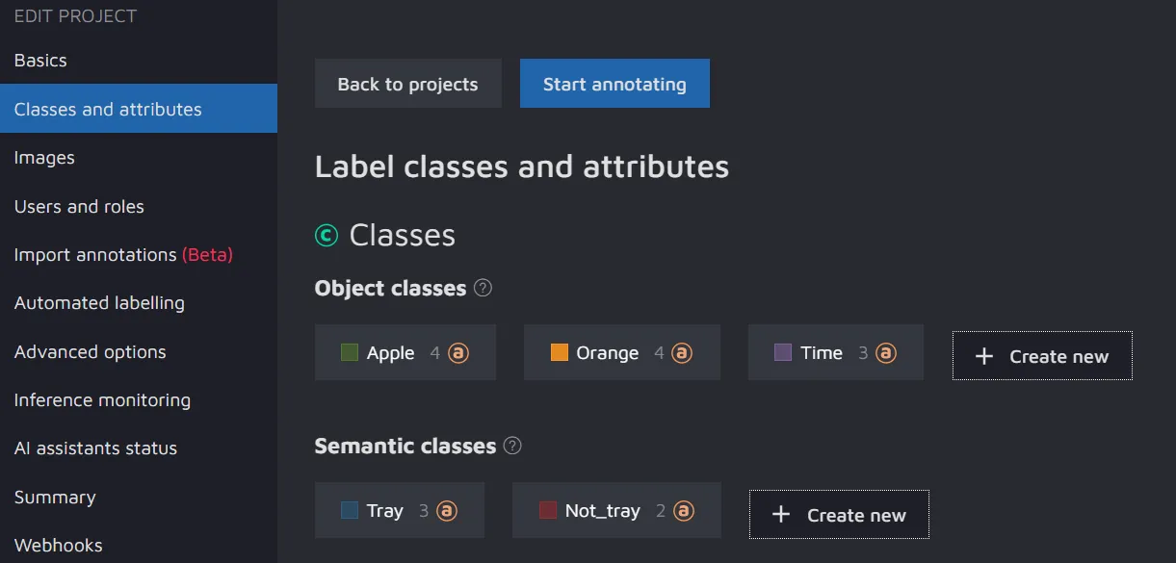
Task: Go back to projects
Action: (407, 84)
